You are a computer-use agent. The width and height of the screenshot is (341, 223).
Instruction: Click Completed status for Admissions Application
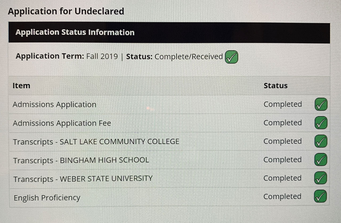(x=282, y=104)
